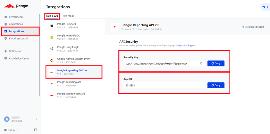Open Applications in the sidebar

point(16,24)
